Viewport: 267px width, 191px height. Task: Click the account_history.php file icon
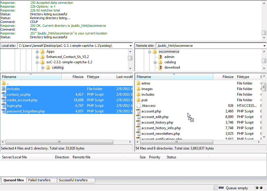pos(138,122)
